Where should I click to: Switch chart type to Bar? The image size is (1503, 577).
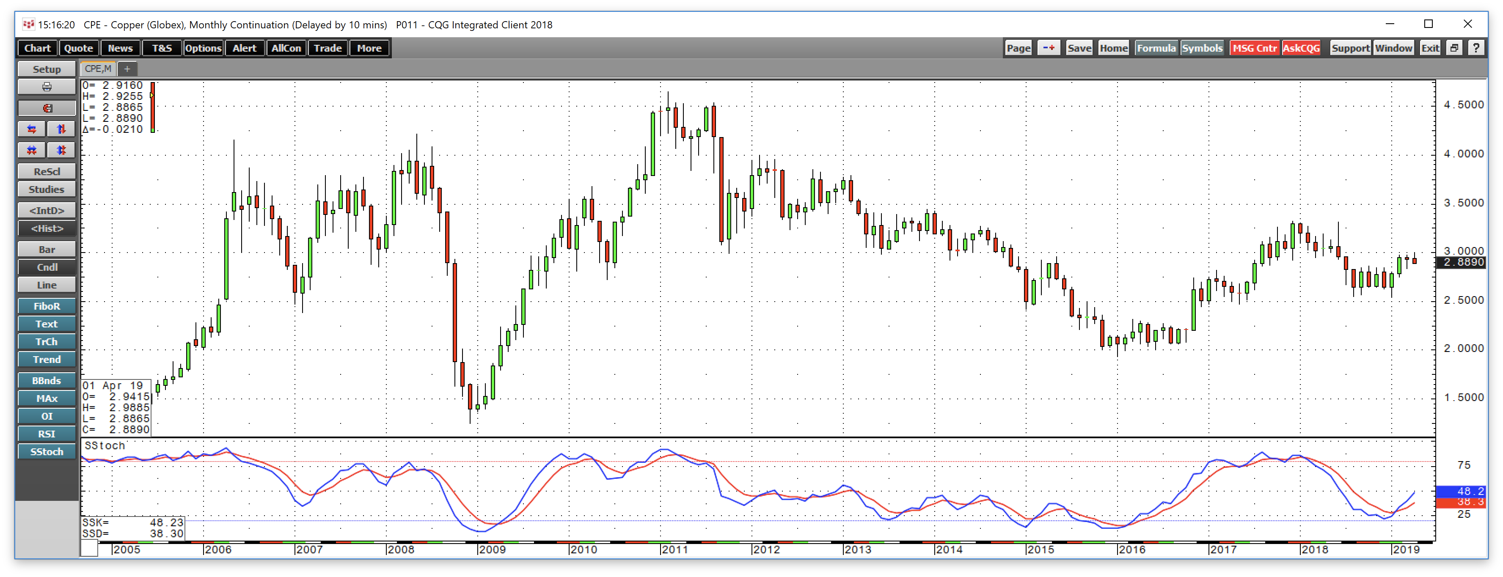point(47,250)
